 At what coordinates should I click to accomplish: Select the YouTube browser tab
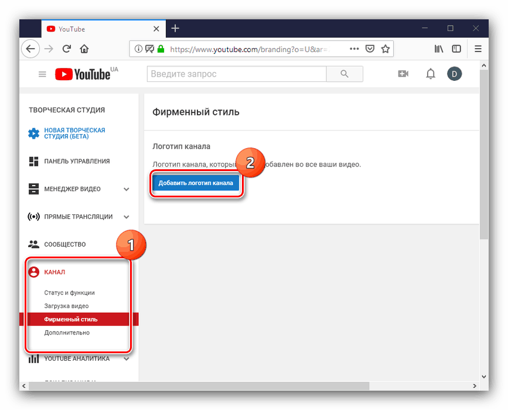[x=104, y=29]
